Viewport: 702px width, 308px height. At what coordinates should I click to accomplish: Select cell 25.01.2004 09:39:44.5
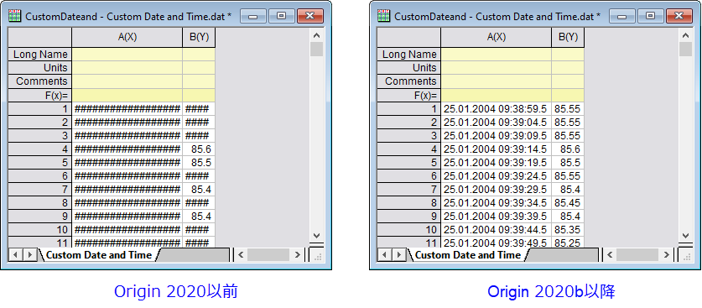coord(496,230)
